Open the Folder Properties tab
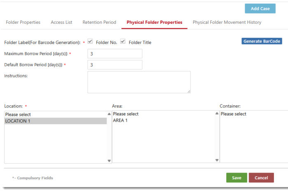 pos(23,22)
